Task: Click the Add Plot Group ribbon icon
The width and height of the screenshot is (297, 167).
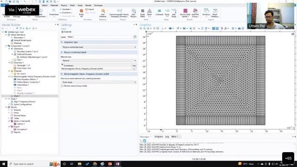Action: (x=195, y=13)
